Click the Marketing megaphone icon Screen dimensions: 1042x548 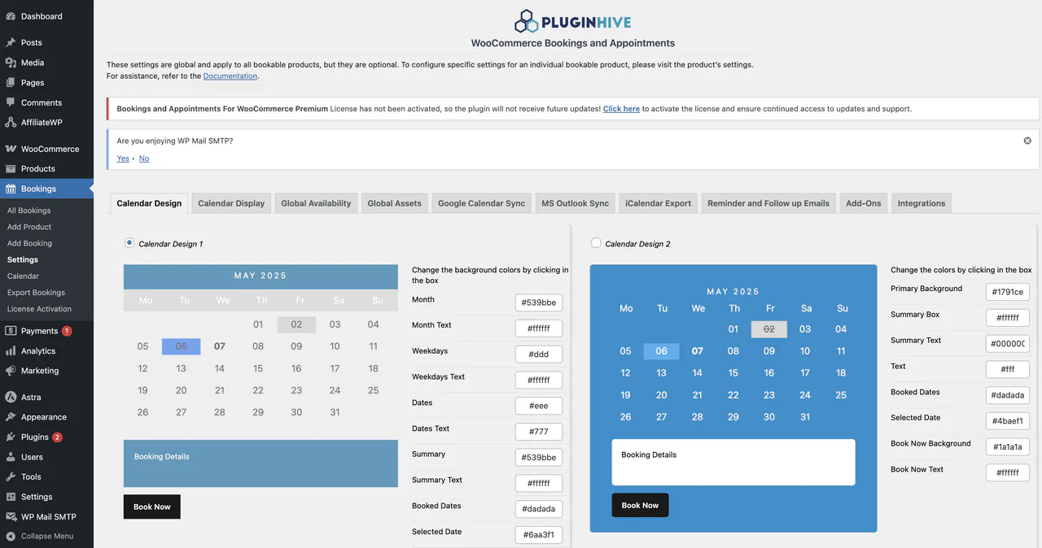[11, 371]
